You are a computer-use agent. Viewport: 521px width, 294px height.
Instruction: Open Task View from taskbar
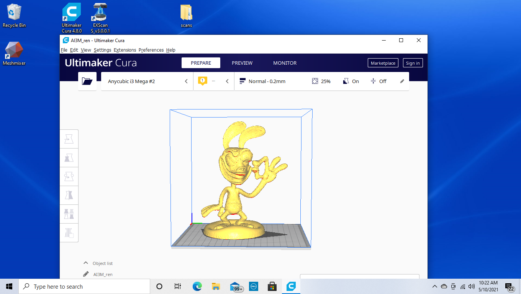(x=178, y=286)
